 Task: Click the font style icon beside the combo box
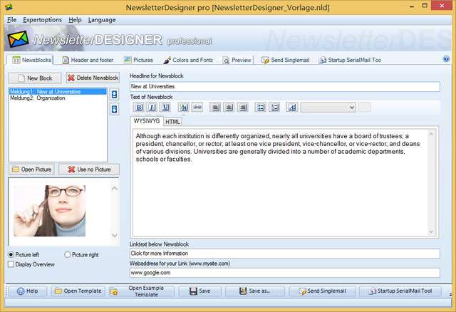(292, 108)
